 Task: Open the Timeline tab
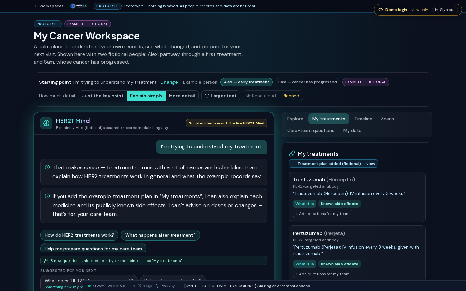click(363, 119)
